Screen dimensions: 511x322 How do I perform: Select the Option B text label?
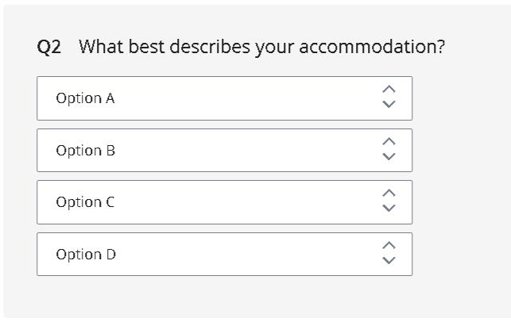(85, 151)
